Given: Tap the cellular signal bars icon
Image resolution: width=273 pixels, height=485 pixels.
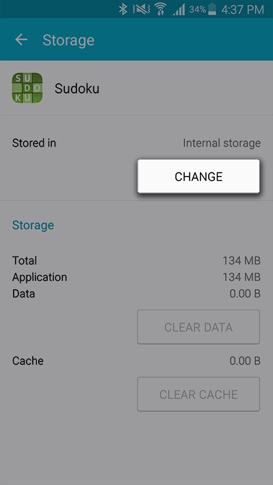Looking at the screenshot, I should (x=179, y=10).
